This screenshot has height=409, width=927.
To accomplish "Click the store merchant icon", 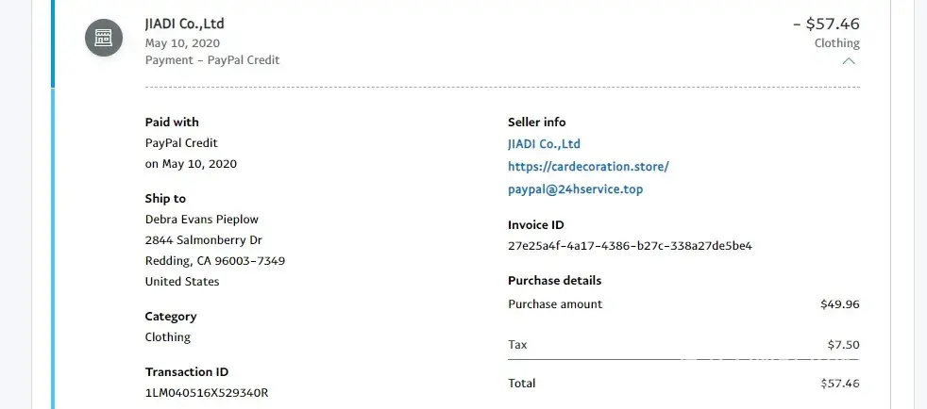I will click(103, 38).
